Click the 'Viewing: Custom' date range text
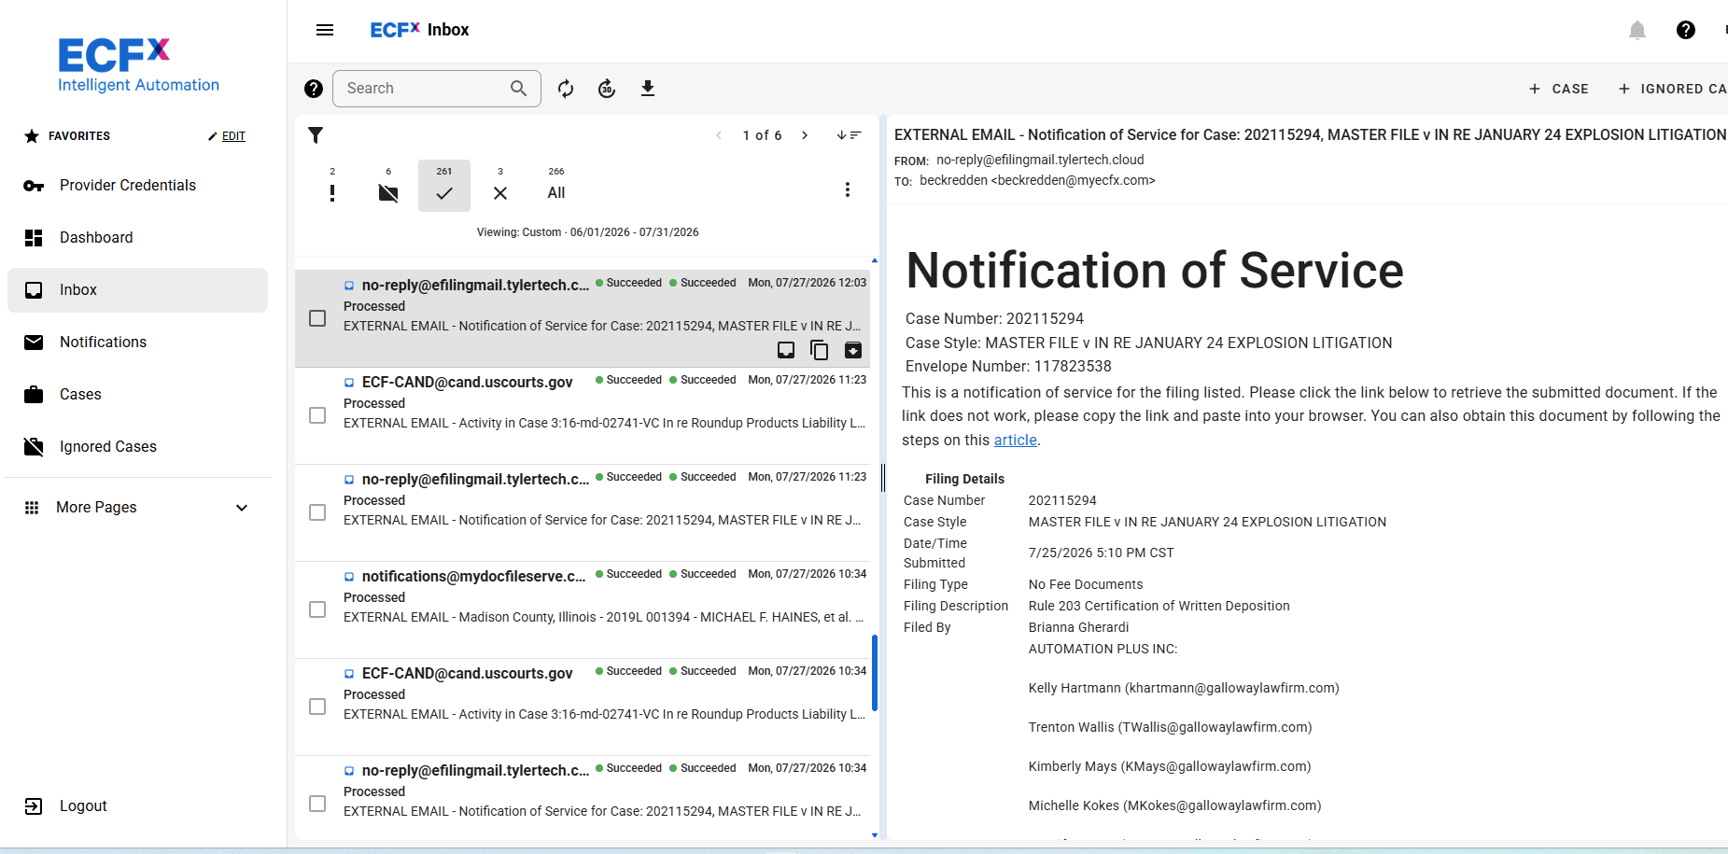 pyautogui.click(x=588, y=232)
